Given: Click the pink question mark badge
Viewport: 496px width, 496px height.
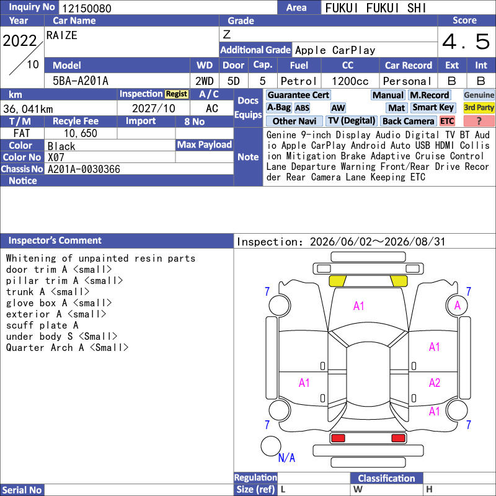Looking at the screenshot, I should tap(479, 121).
